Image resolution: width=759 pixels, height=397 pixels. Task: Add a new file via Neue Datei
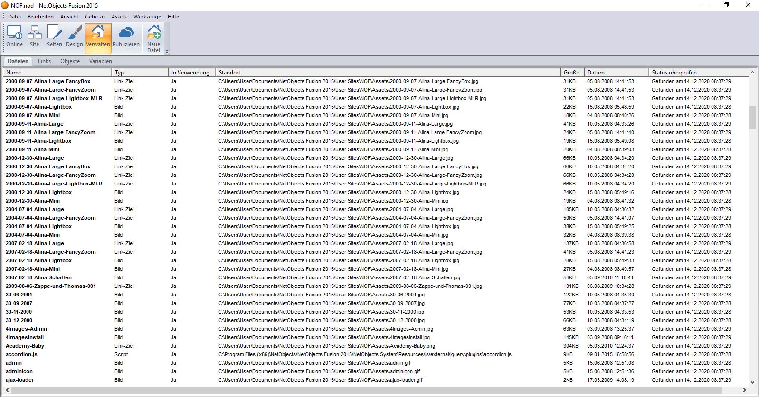click(x=153, y=38)
